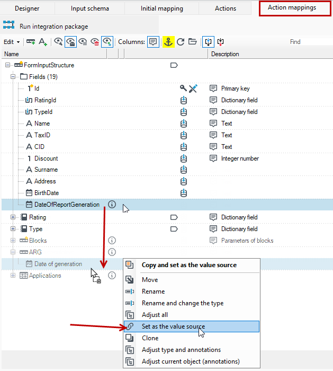333x371 pixels.
Task: Click the crossed tools icon on Id row
Action: click(193, 89)
